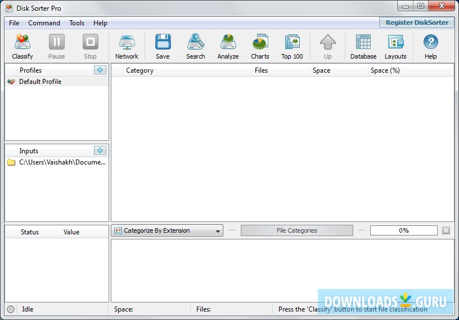Launch the Analyze tool icon
Image resolution: width=459 pixels, height=320 pixels.
(228, 42)
